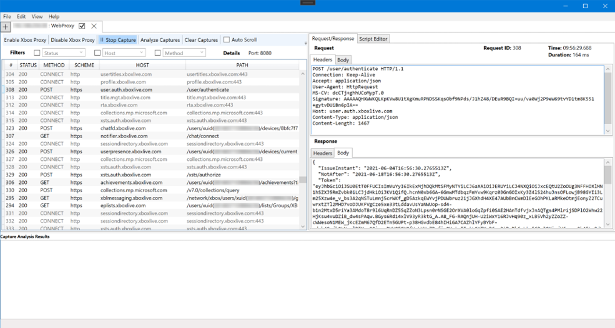The width and height of the screenshot is (615, 328).
Task: Click Analyze Captures button
Action: 160,39
